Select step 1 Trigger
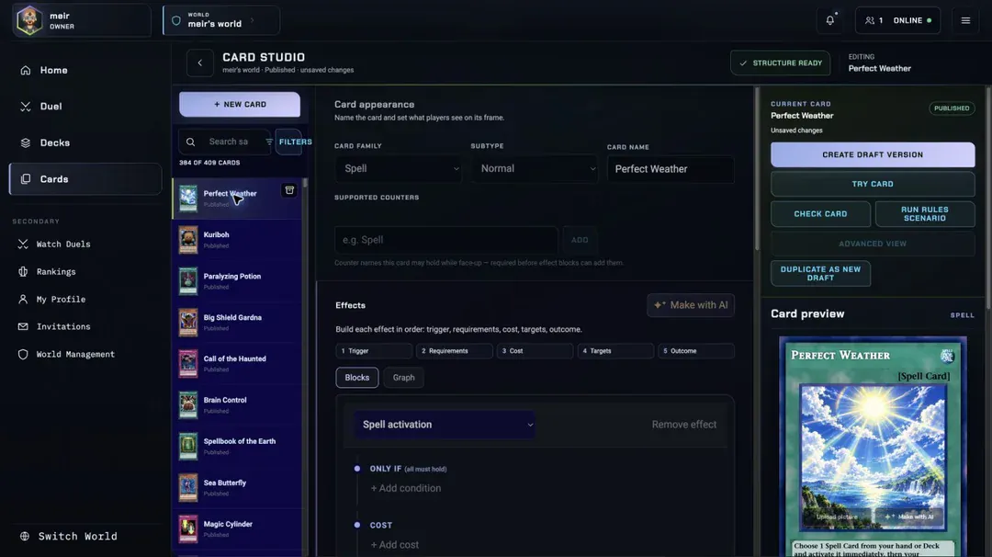 point(374,351)
